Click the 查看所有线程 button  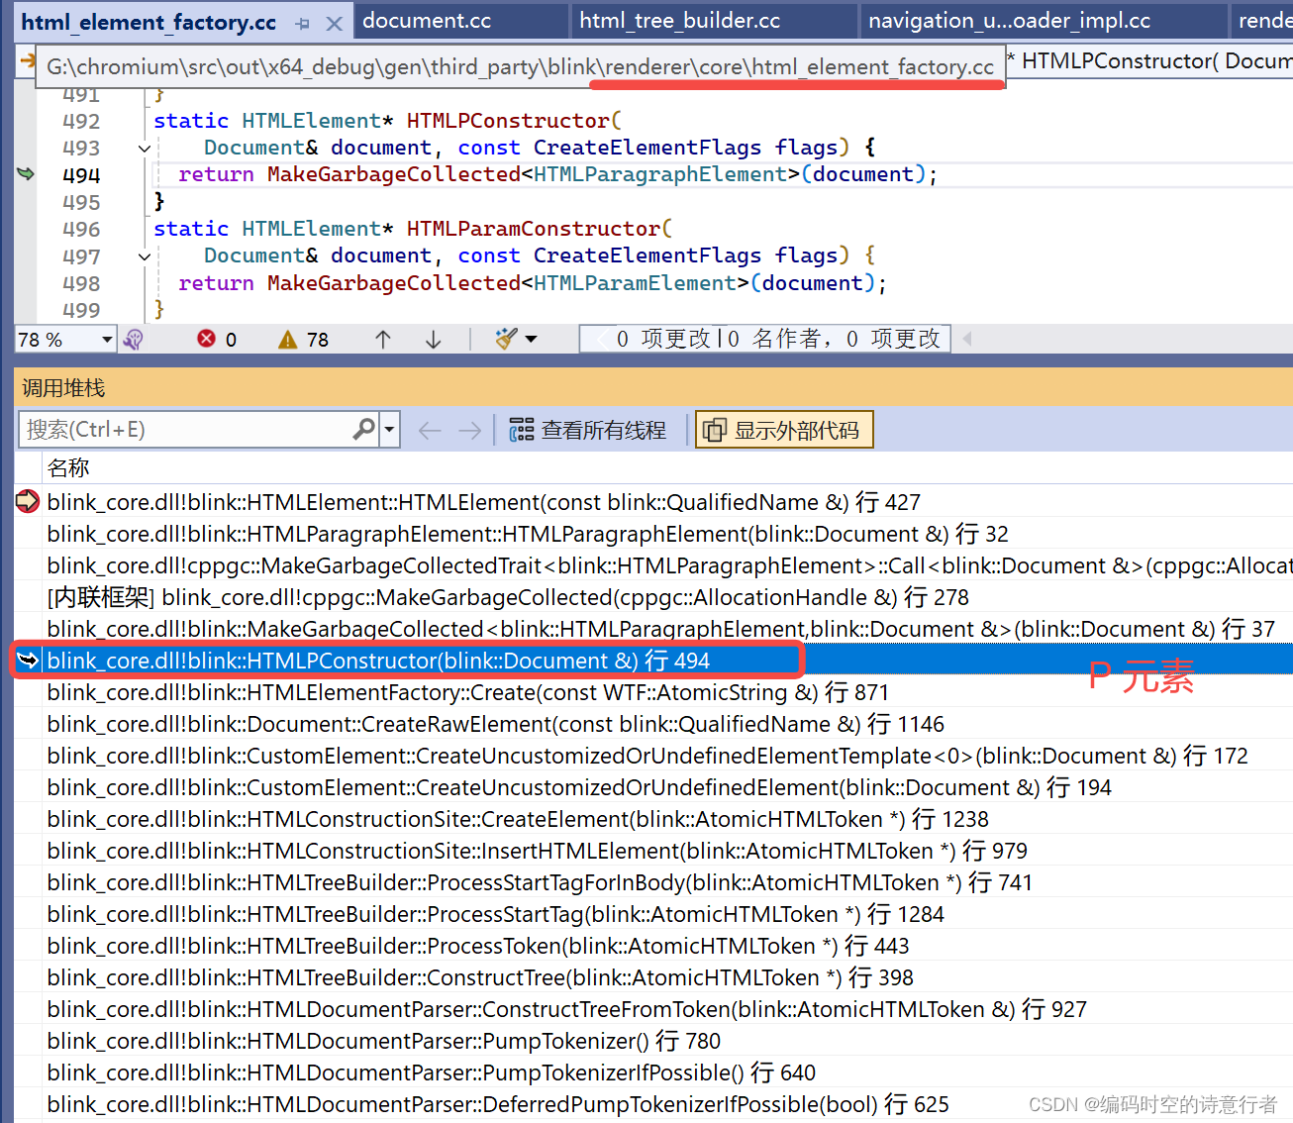587,430
